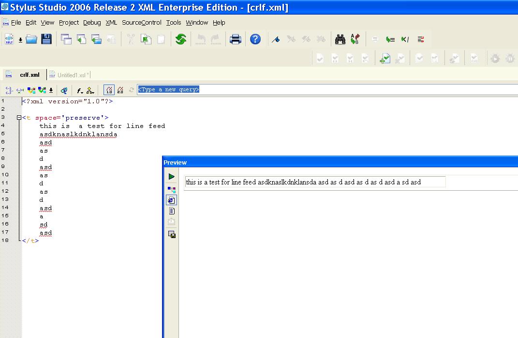The image size is (518, 338).
Task: Open the Debug menu
Action: (92, 23)
